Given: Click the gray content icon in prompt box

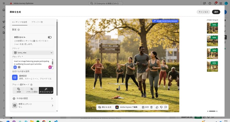Looking at the screenshot, I should (x=19, y=67).
